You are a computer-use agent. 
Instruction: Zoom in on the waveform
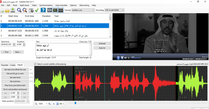tap(49, 104)
